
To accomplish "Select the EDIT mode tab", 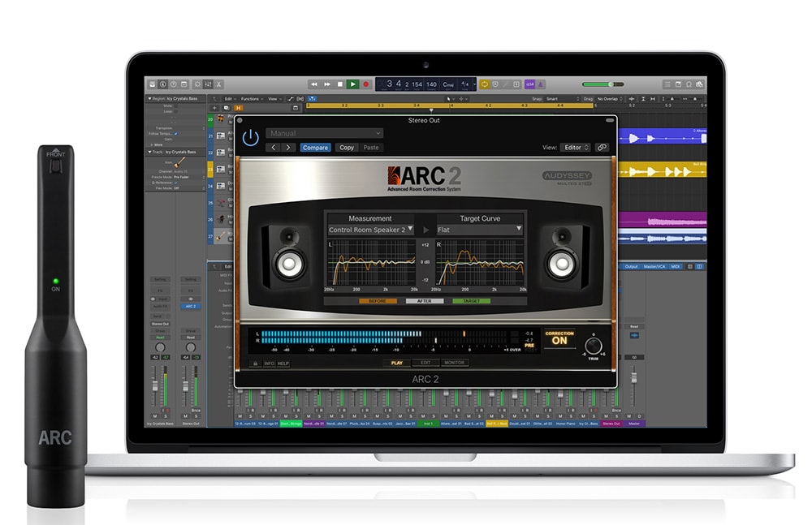I will click(x=425, y=363).
